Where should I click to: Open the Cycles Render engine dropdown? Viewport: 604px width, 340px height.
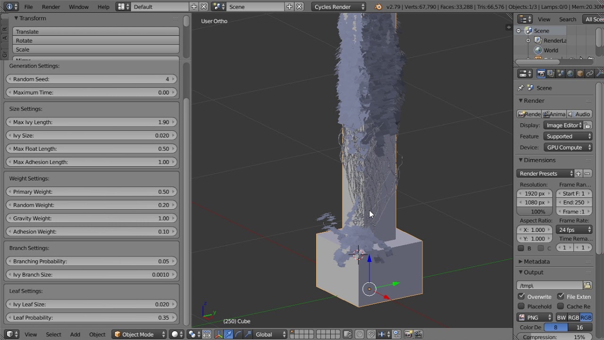[x=339, y=7]
